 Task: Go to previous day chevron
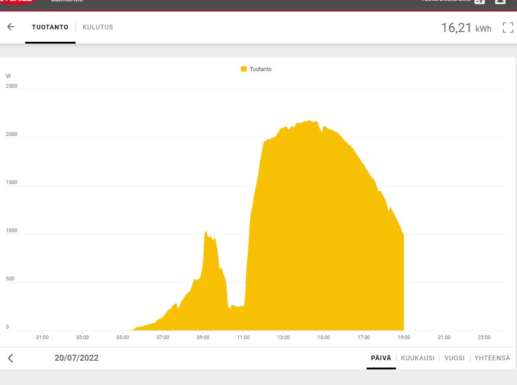(11, 358)
